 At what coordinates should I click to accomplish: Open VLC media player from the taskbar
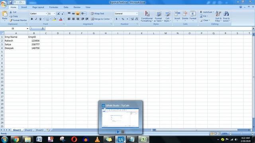pyautogui.click(x=97, y=139)
